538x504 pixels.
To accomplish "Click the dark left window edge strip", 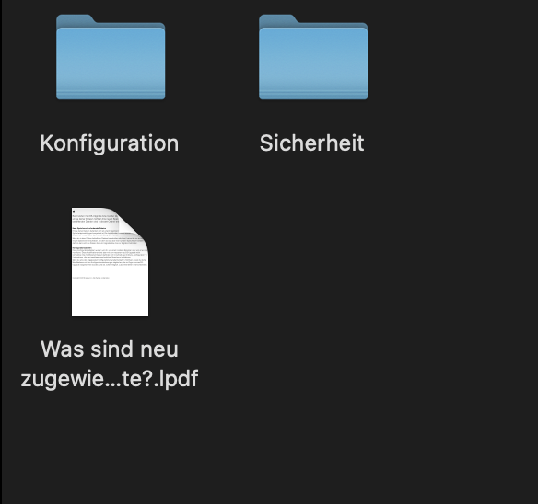I will pyautogui.click(x=1, y=252).
